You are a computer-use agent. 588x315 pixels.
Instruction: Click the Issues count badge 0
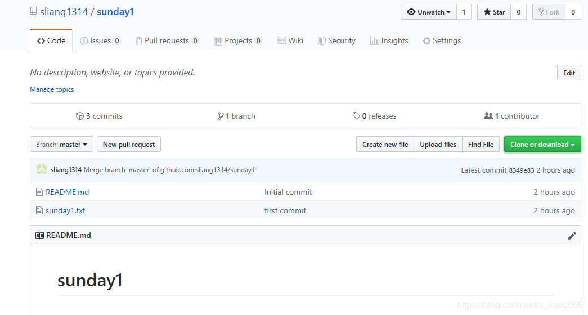117,40
